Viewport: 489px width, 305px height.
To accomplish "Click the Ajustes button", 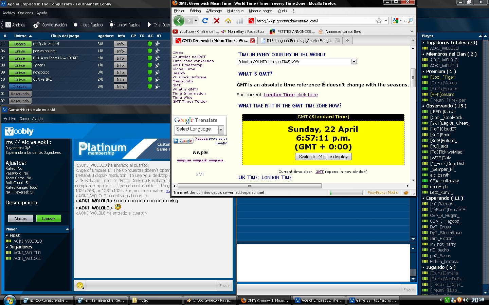I will (x=20, y=219).
